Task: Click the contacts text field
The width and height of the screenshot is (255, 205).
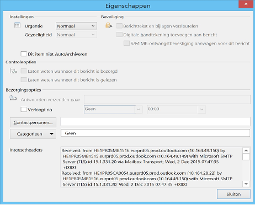Action: click(x=155, y=122)
